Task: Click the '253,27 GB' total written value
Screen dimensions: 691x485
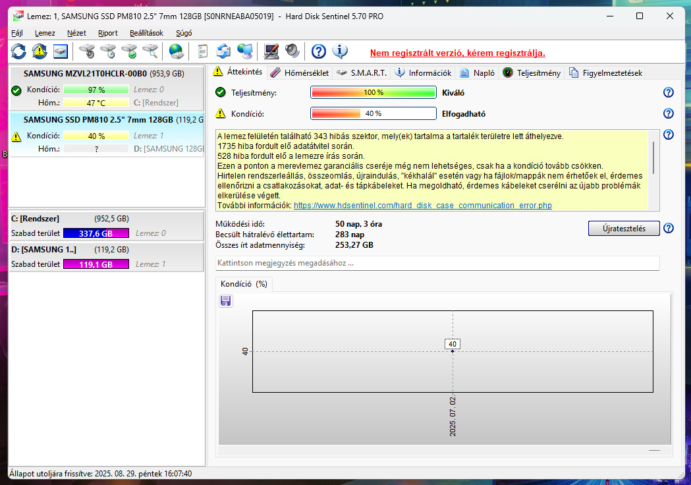Action: 354,244
